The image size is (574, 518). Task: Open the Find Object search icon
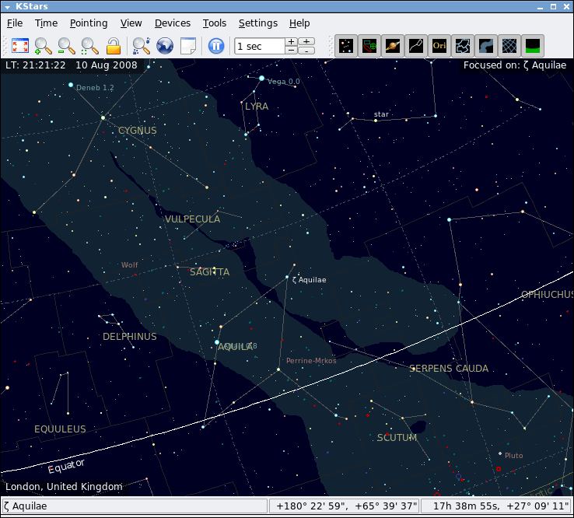142,46
